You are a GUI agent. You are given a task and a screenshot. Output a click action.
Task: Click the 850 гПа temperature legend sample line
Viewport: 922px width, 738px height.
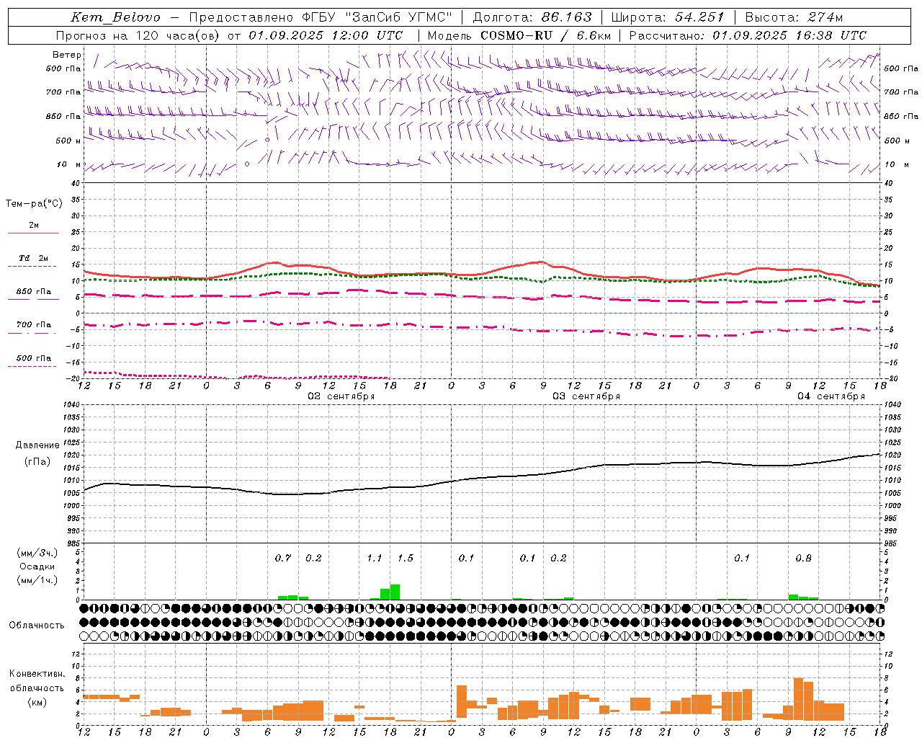click(33, 299)
